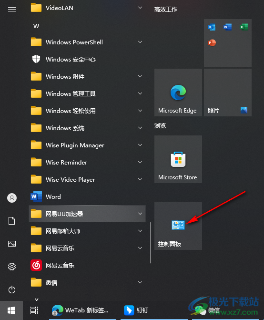The image size is (264, 320).
Task: Open Windows Security Center shield entry
Action: [87, 60]
